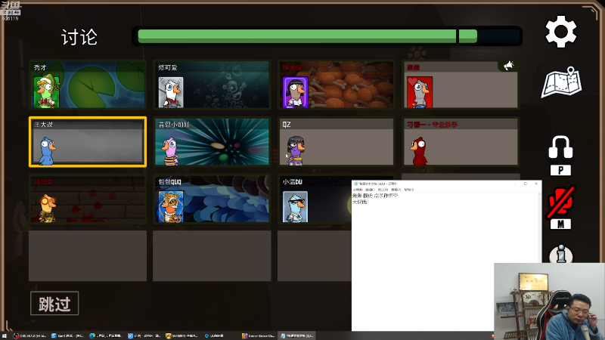Viewport: 605px width, 340px height.
Task: Select the highlighted 王大谋 player card
Action: pyautogui.click(x=88, y=142)
